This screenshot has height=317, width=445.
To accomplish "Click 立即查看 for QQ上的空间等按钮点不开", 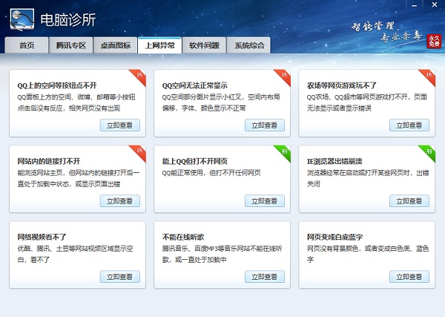I will click(119, 125).
